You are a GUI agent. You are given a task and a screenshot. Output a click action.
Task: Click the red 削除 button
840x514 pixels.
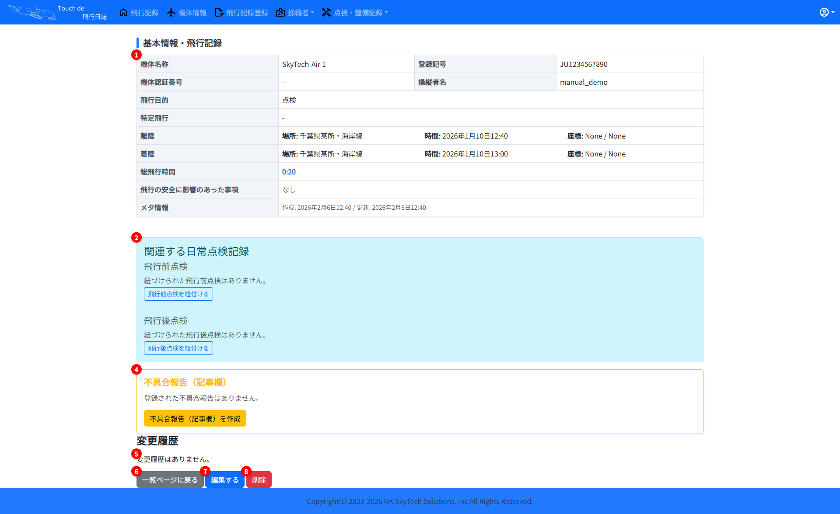[x=259, y=479]
